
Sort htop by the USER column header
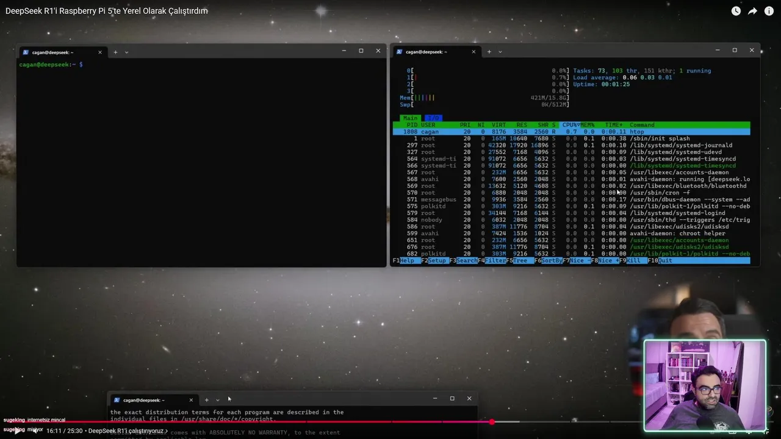pyautogui.click(x=428, y=125)
